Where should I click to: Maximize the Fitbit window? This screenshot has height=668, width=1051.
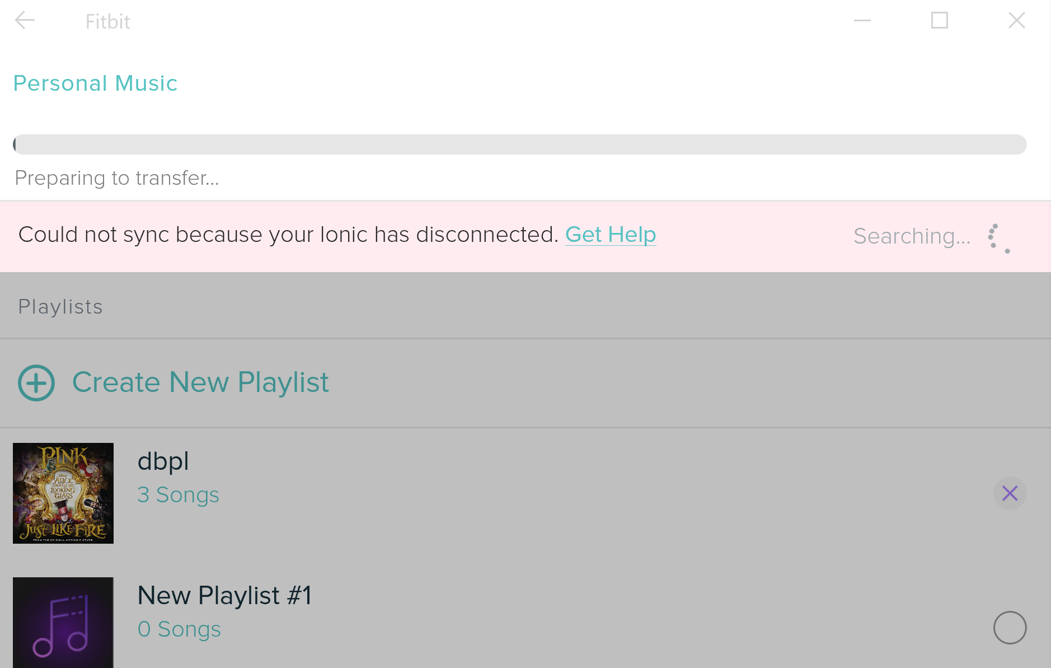point(940,21)
